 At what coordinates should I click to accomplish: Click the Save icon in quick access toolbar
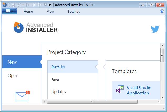(x=13, y=5)
